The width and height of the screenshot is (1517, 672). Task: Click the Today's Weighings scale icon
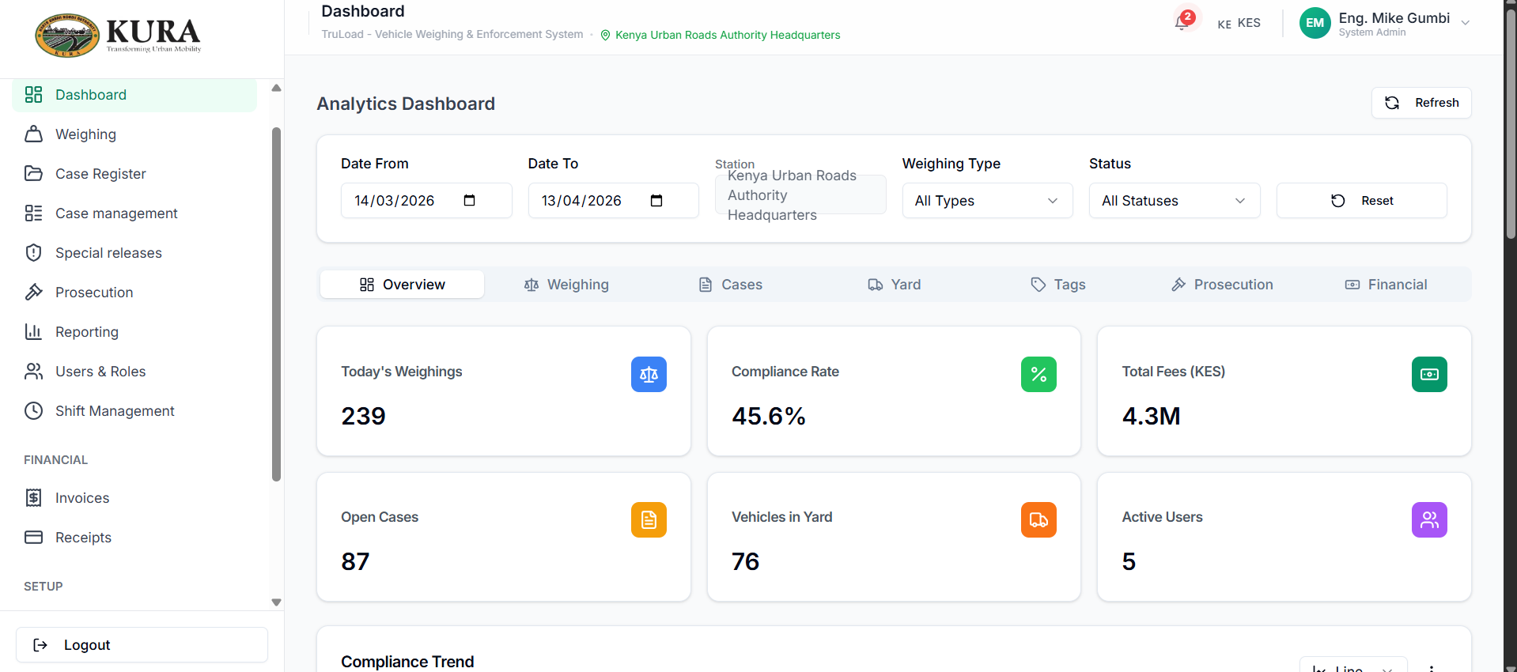[x=649, y=375]
